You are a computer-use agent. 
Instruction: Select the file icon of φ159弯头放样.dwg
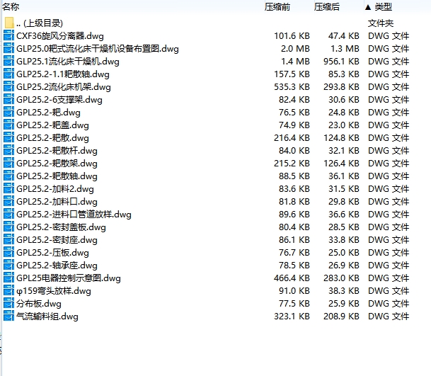[8, 290]
